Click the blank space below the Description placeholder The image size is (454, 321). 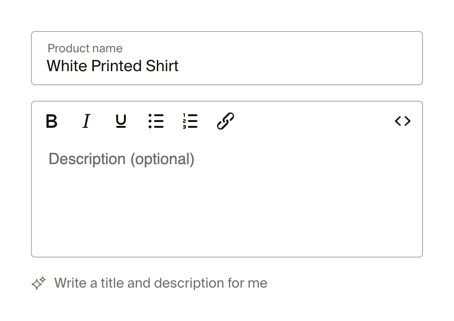(227, 218)
